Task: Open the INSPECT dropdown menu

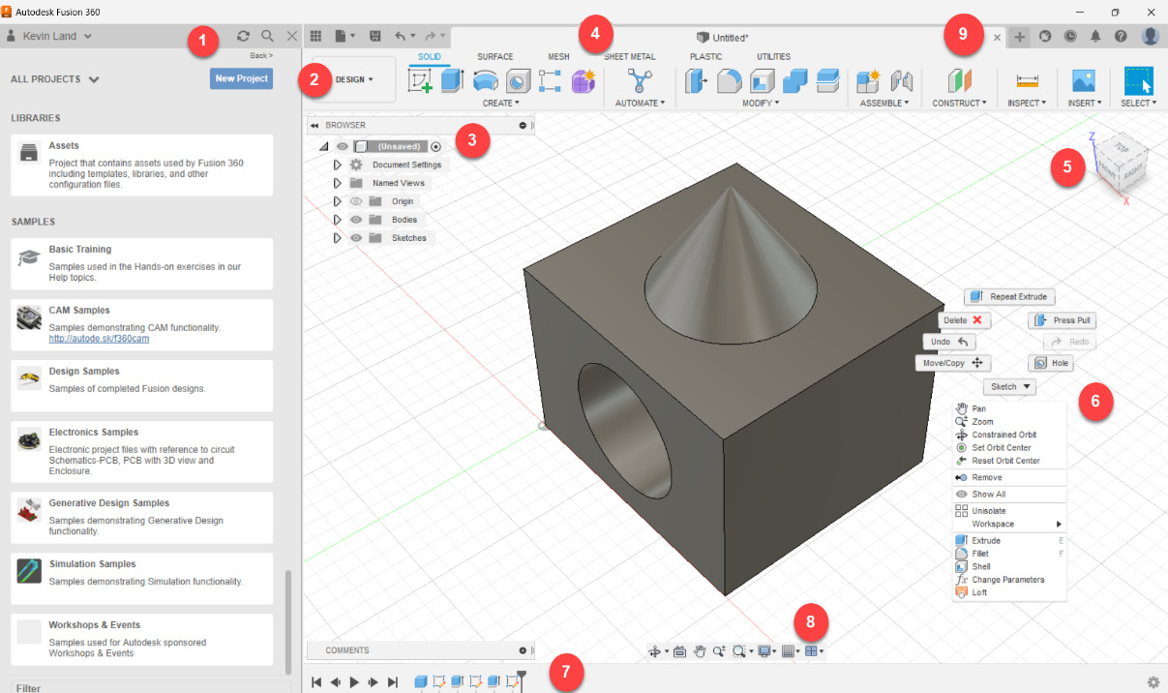Action: tap(1027, 103)
